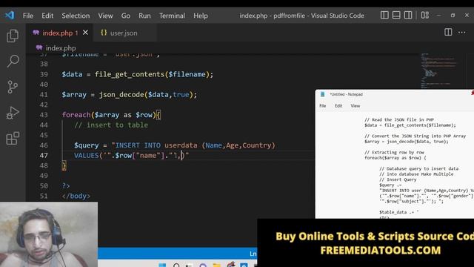Open the Source Control view
The image size is (474, 267).
click(13, 87)
